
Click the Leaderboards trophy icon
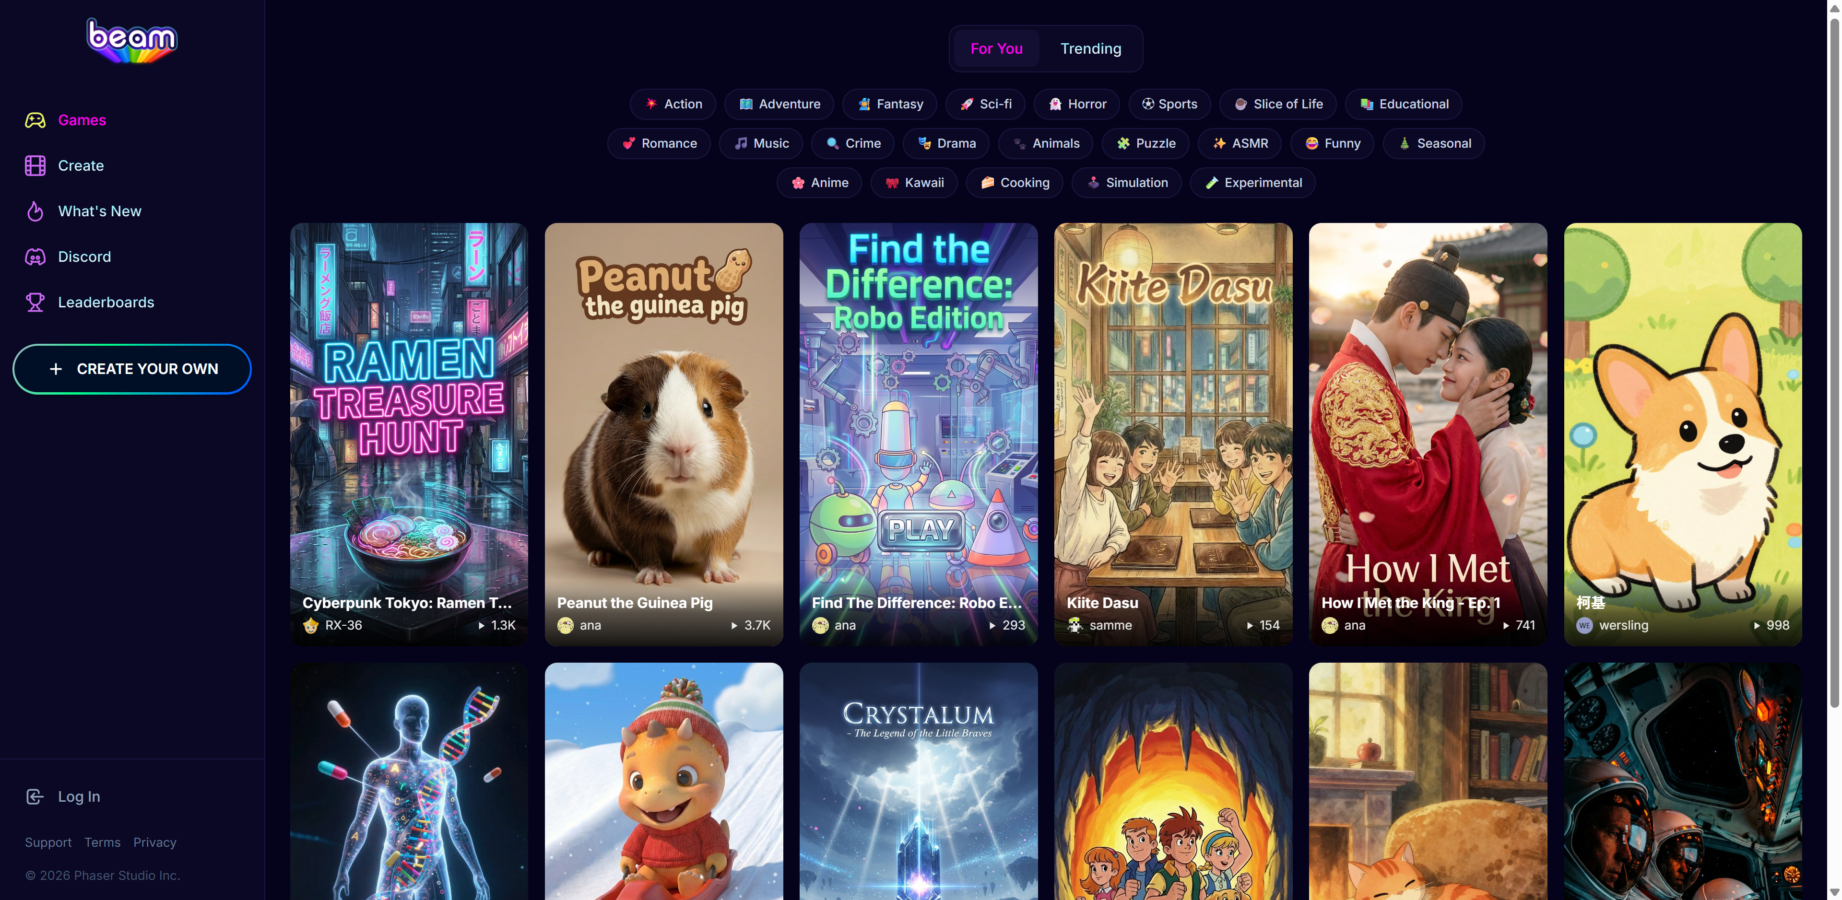(x=35, y=303)
